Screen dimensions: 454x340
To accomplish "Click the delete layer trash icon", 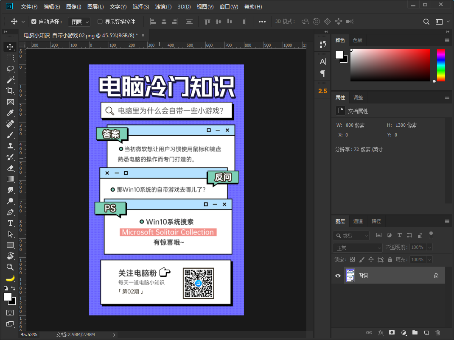I will coord(438,333).
